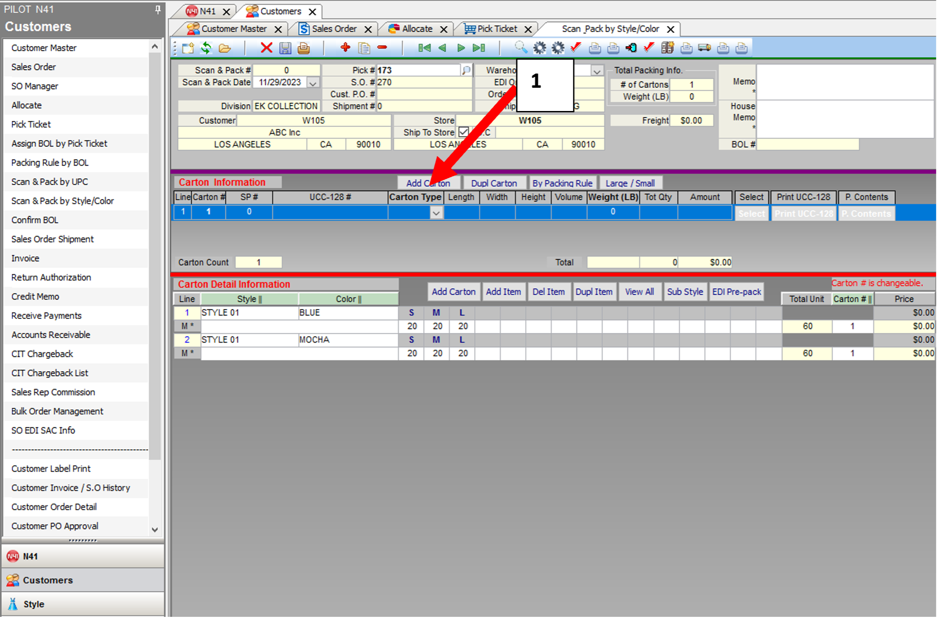The image size is (938, 619).
Task: Click the Pick # lookup icon
Action: [466, 70]
